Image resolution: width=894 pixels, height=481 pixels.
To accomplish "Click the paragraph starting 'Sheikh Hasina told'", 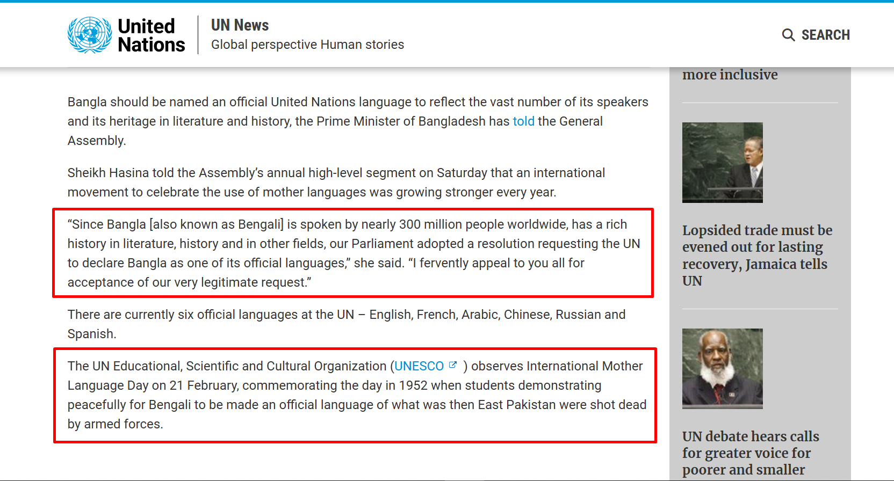I will pyautogui.click(x=336, y=183).
